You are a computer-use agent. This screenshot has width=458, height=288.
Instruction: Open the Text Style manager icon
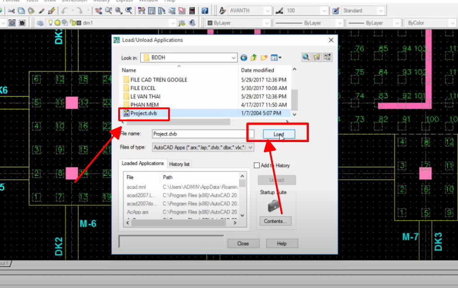tap(222, 11)
